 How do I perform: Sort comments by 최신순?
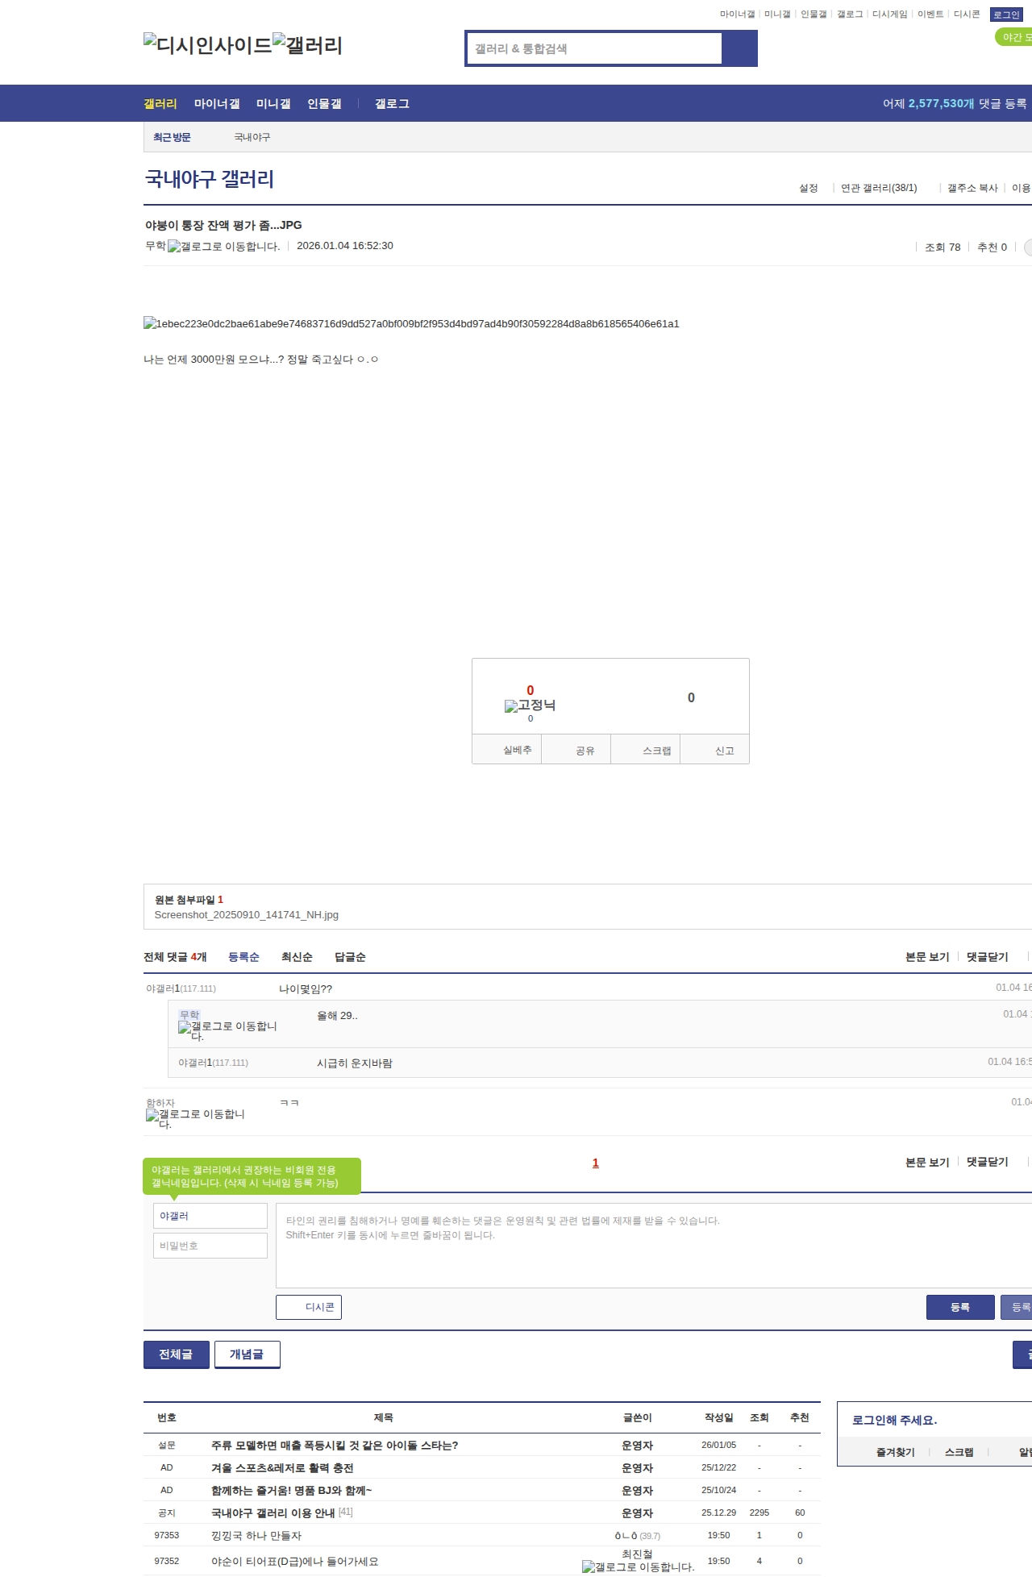pos(297,957)
